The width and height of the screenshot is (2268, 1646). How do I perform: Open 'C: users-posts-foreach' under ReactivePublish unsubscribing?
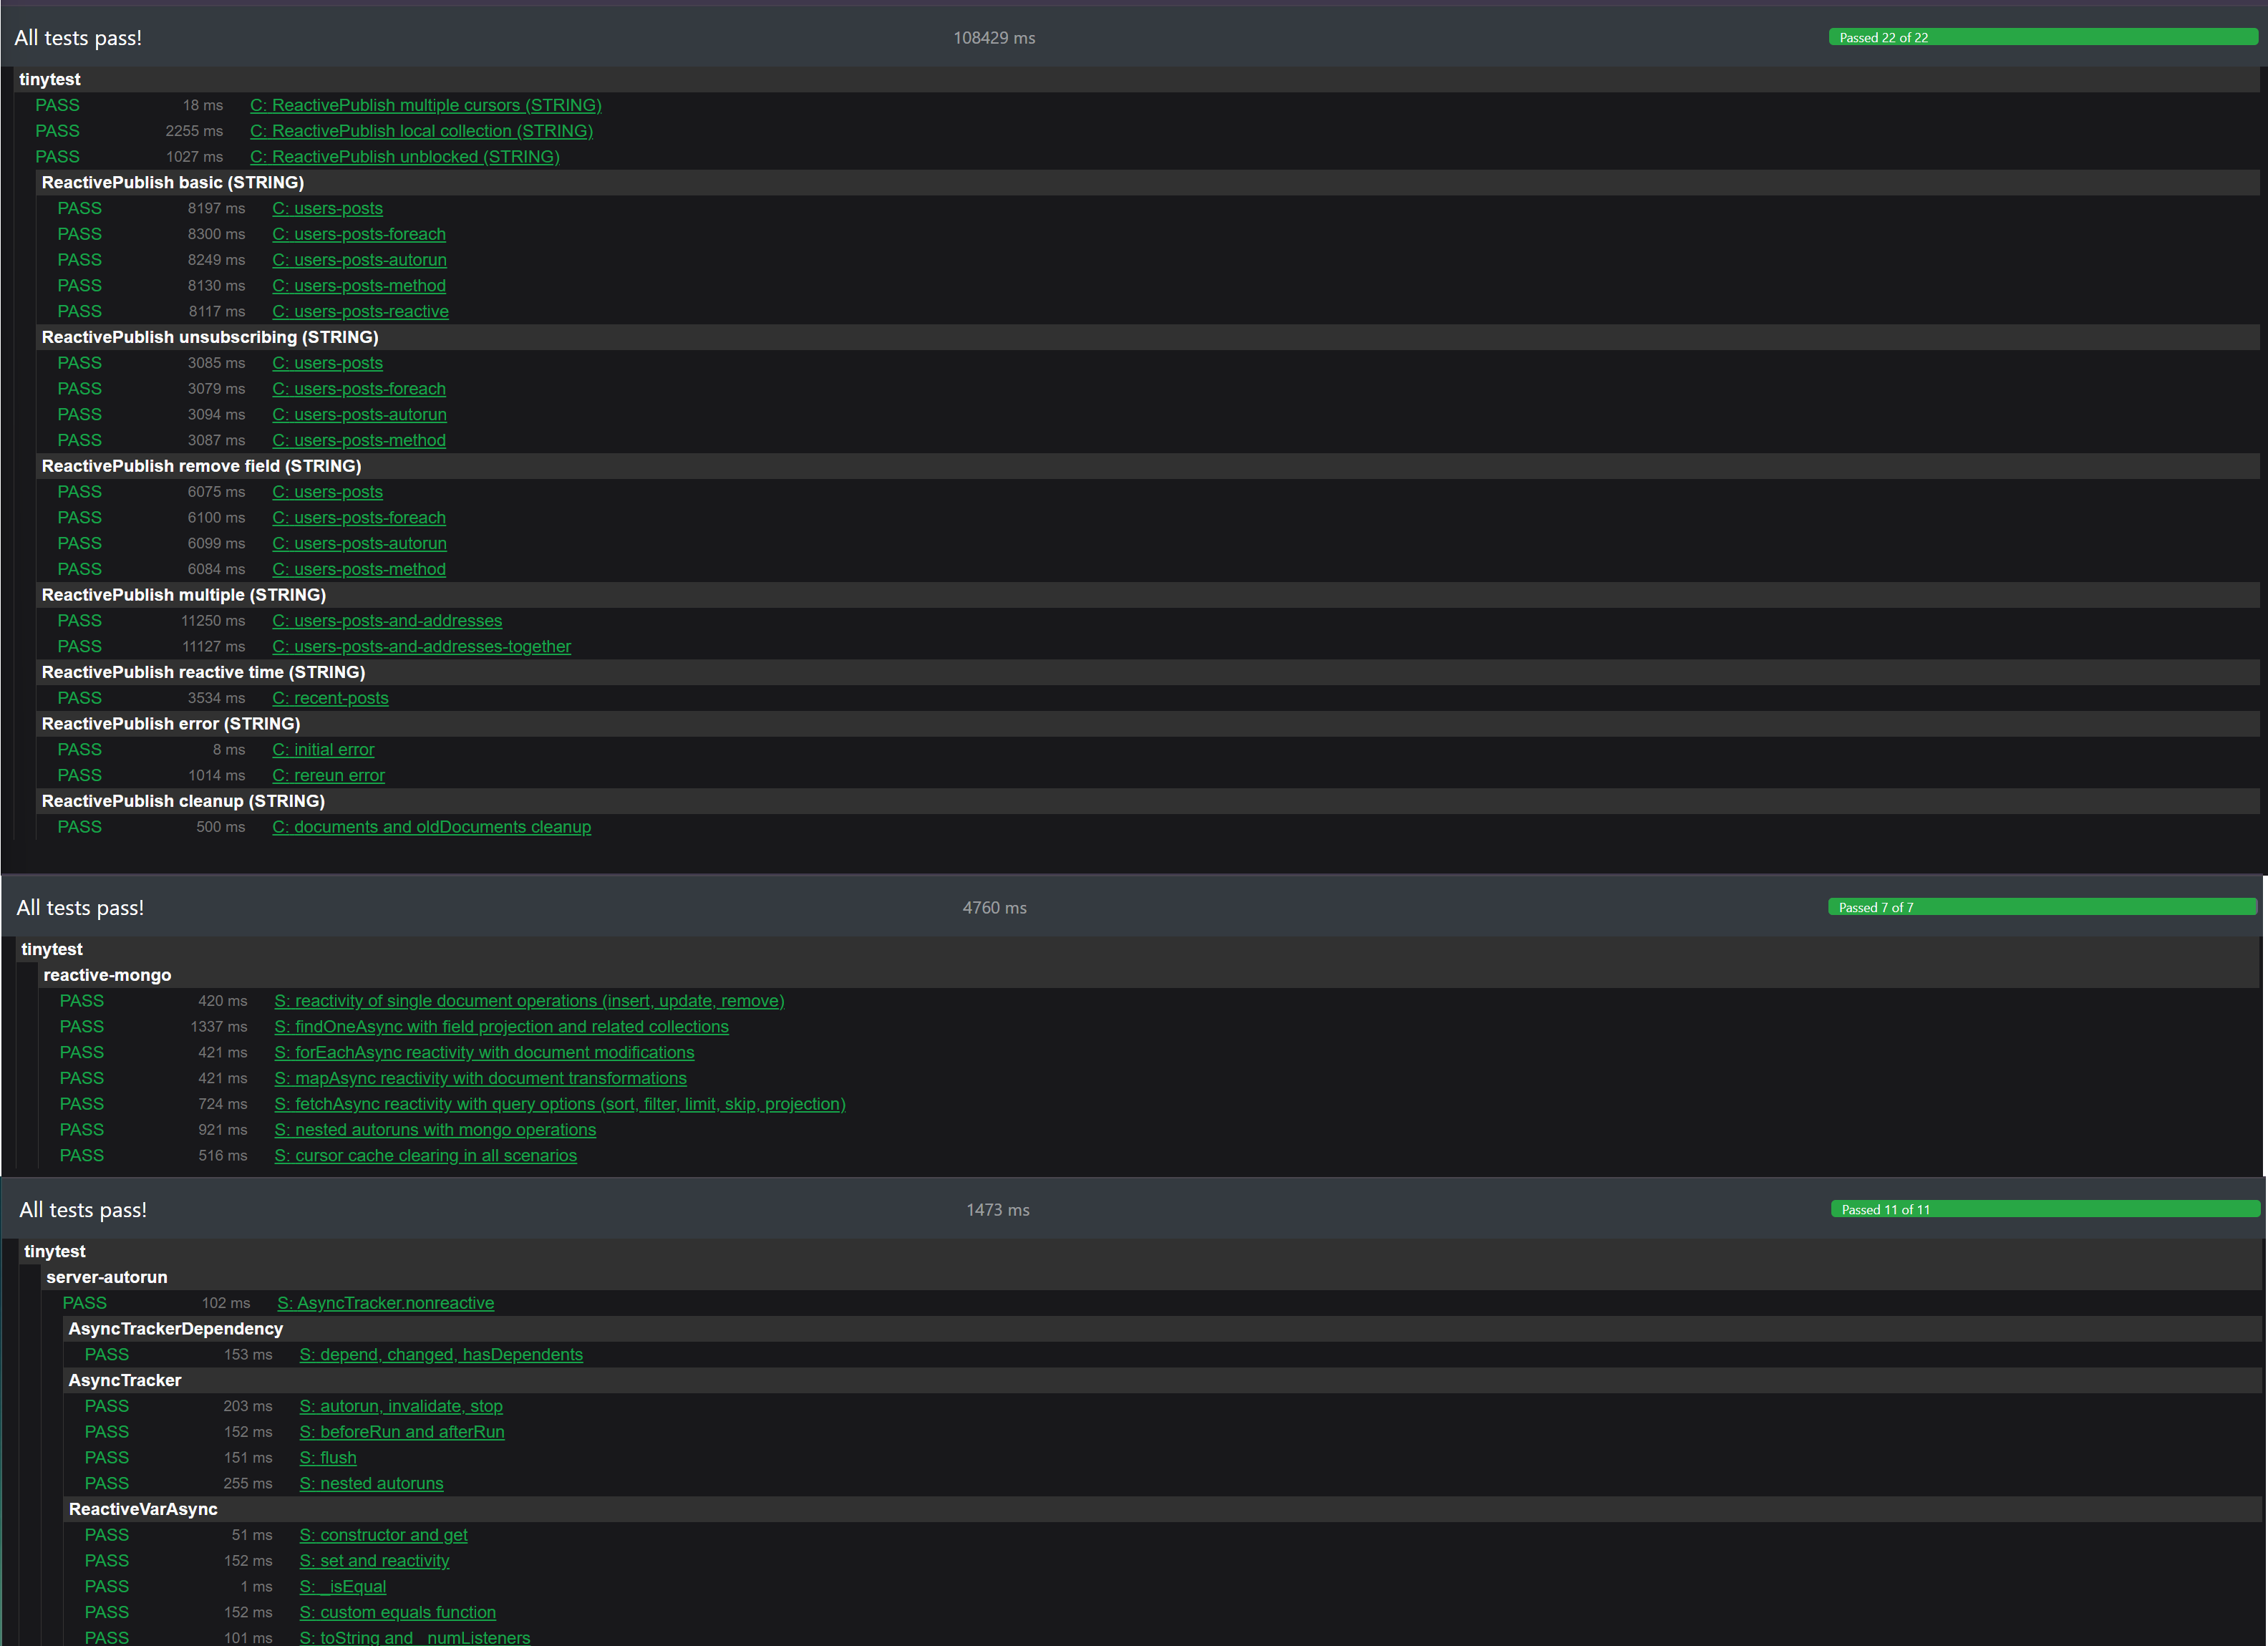[359, 389]
